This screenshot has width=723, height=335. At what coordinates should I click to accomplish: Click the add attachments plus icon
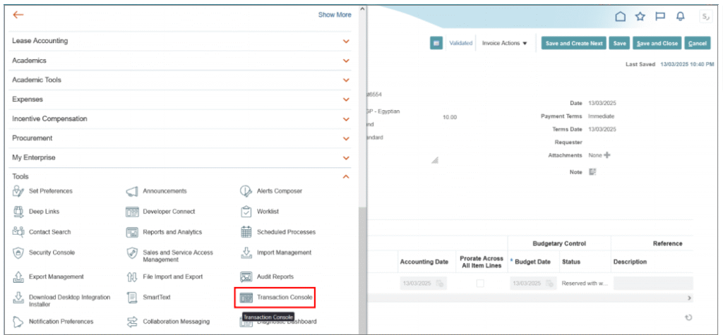coord(606,155)
